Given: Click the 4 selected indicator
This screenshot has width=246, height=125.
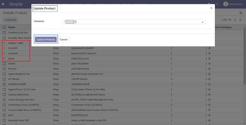Looking at the screenshot, I should tap(10, 20).
